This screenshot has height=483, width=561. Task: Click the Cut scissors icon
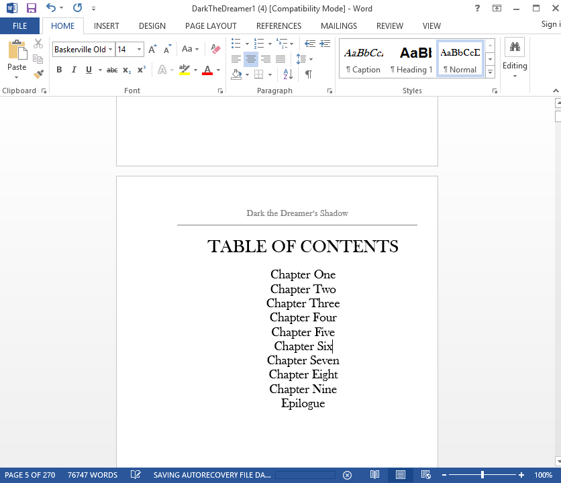(38, 44)
